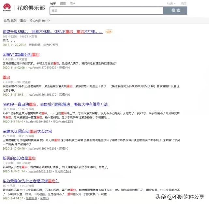Switch to the 圈圈 search tab
Viewport: 209px width, 204px height.
coord(63,3)
